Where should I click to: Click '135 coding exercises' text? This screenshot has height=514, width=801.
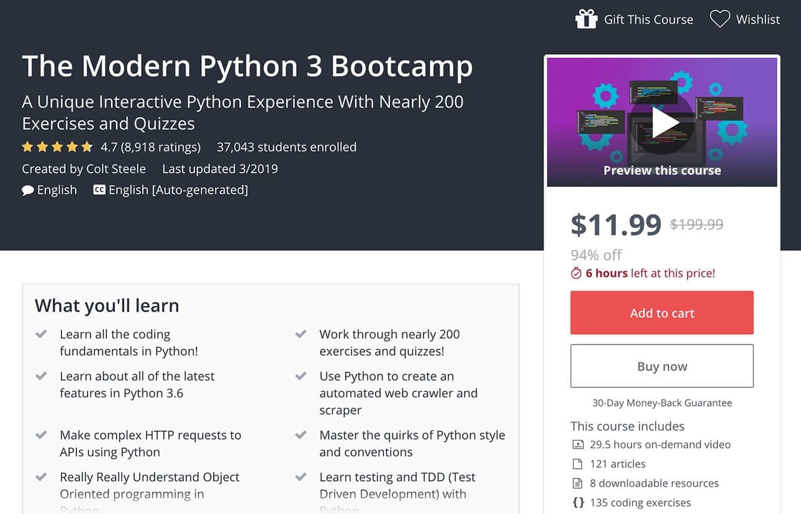(640, 502)
